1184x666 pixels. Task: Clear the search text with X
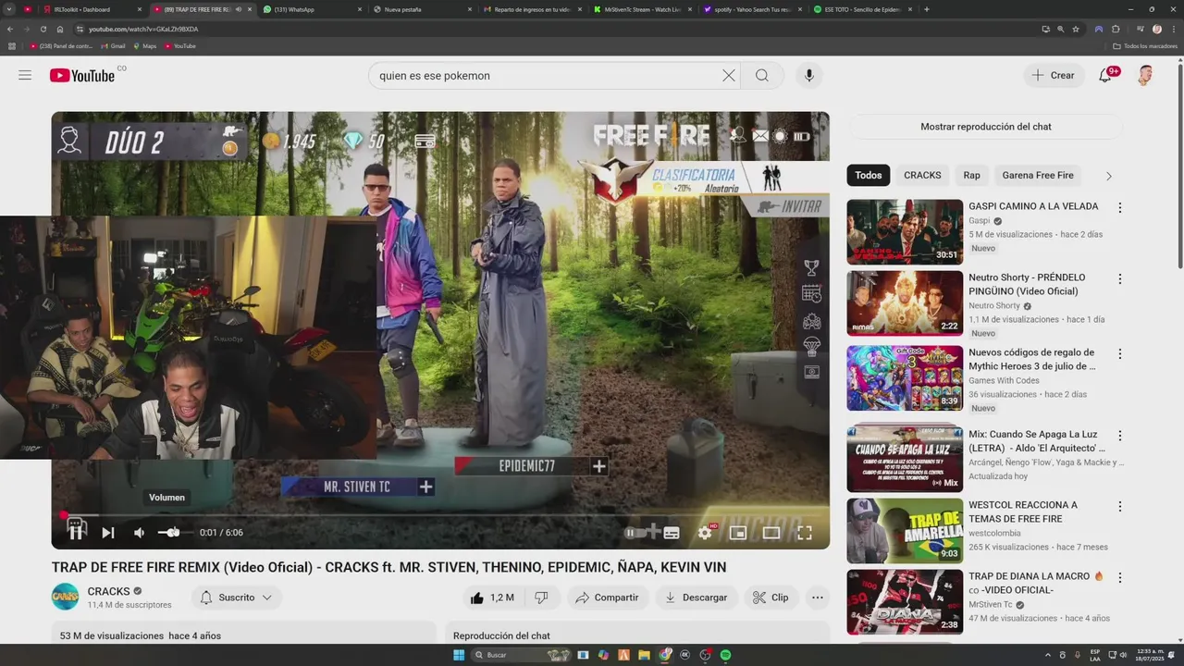pos(729,76)
